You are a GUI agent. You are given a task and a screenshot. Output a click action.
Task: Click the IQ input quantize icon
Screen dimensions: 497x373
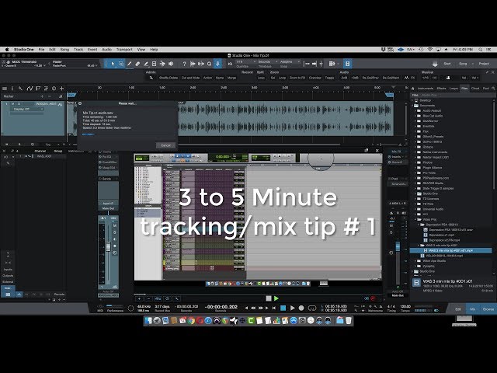pyautogui.click(x=230, y=64)
